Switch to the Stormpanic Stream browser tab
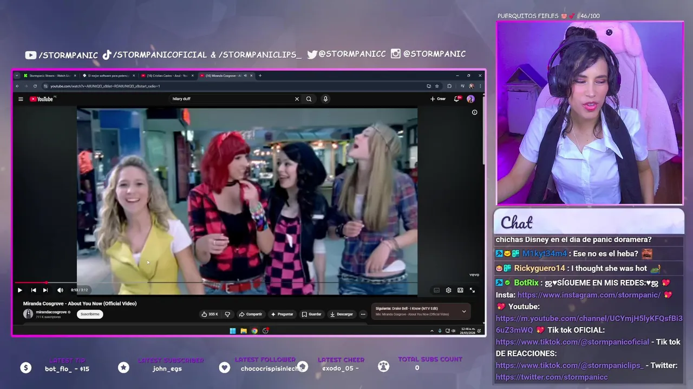The width and height of the screenshot is (693, 389). [x=49, y=76]
